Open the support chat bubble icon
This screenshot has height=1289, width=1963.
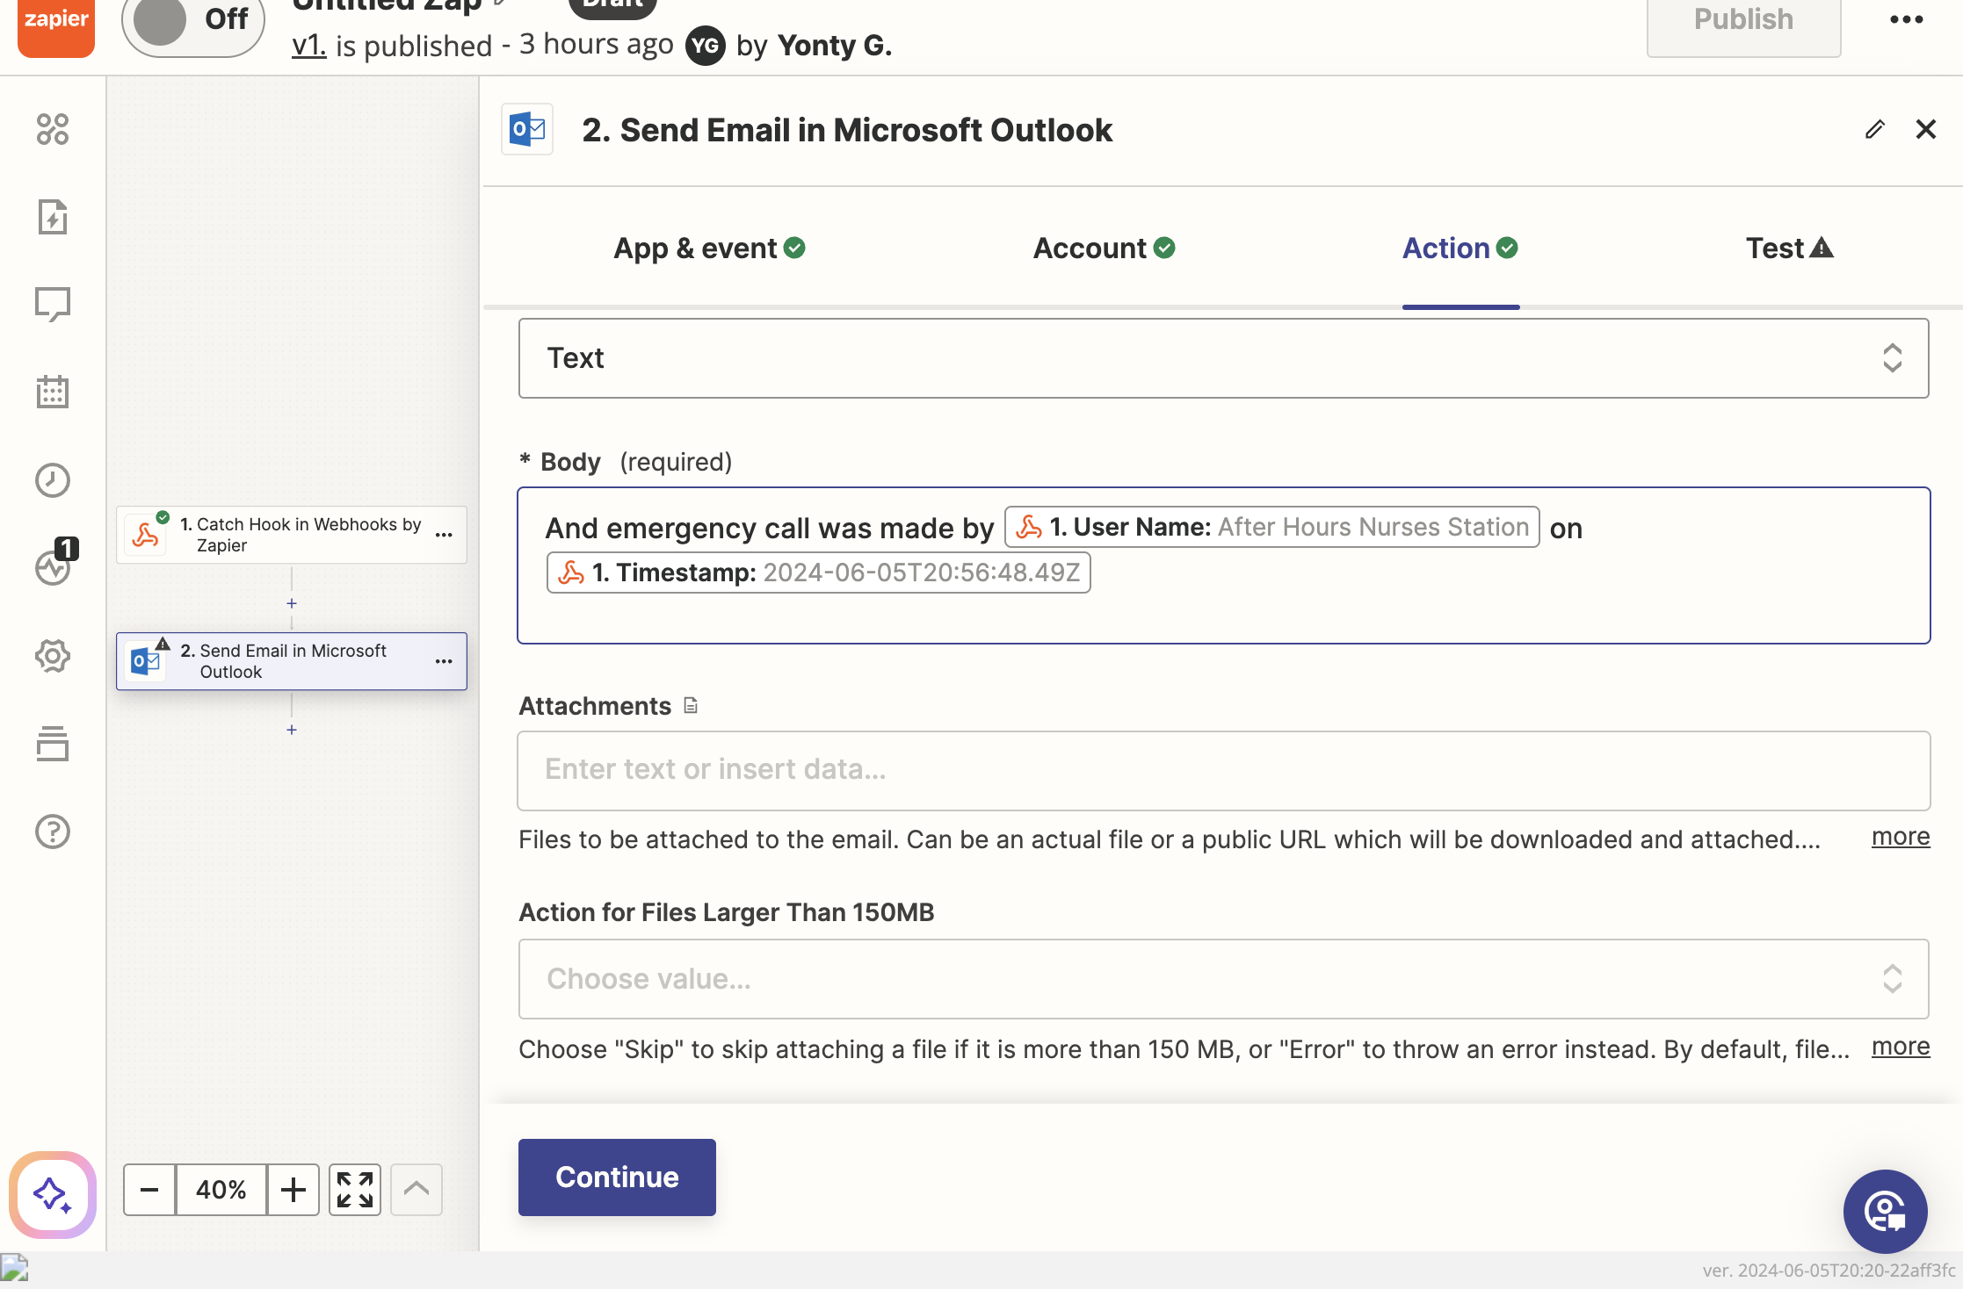coord(1885,1211)
